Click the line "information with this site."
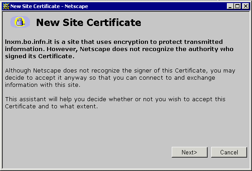Screen dimensions: 252x171 coord(43,85)
